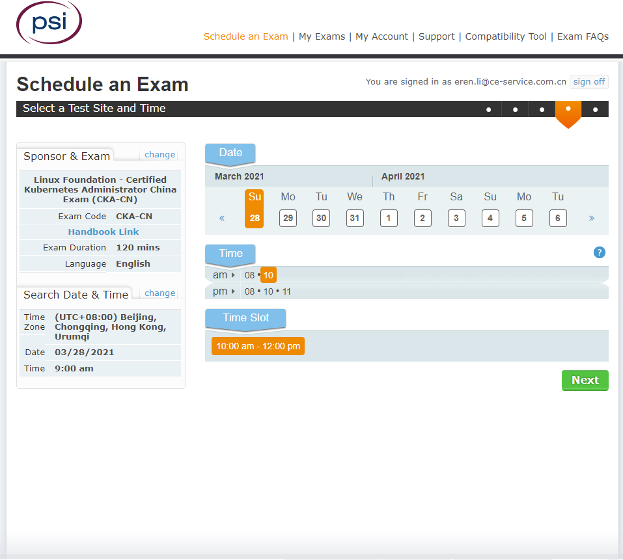Open My Exams menu item
The height and width of the screenshot is (560, 623).
click(322, 36)
